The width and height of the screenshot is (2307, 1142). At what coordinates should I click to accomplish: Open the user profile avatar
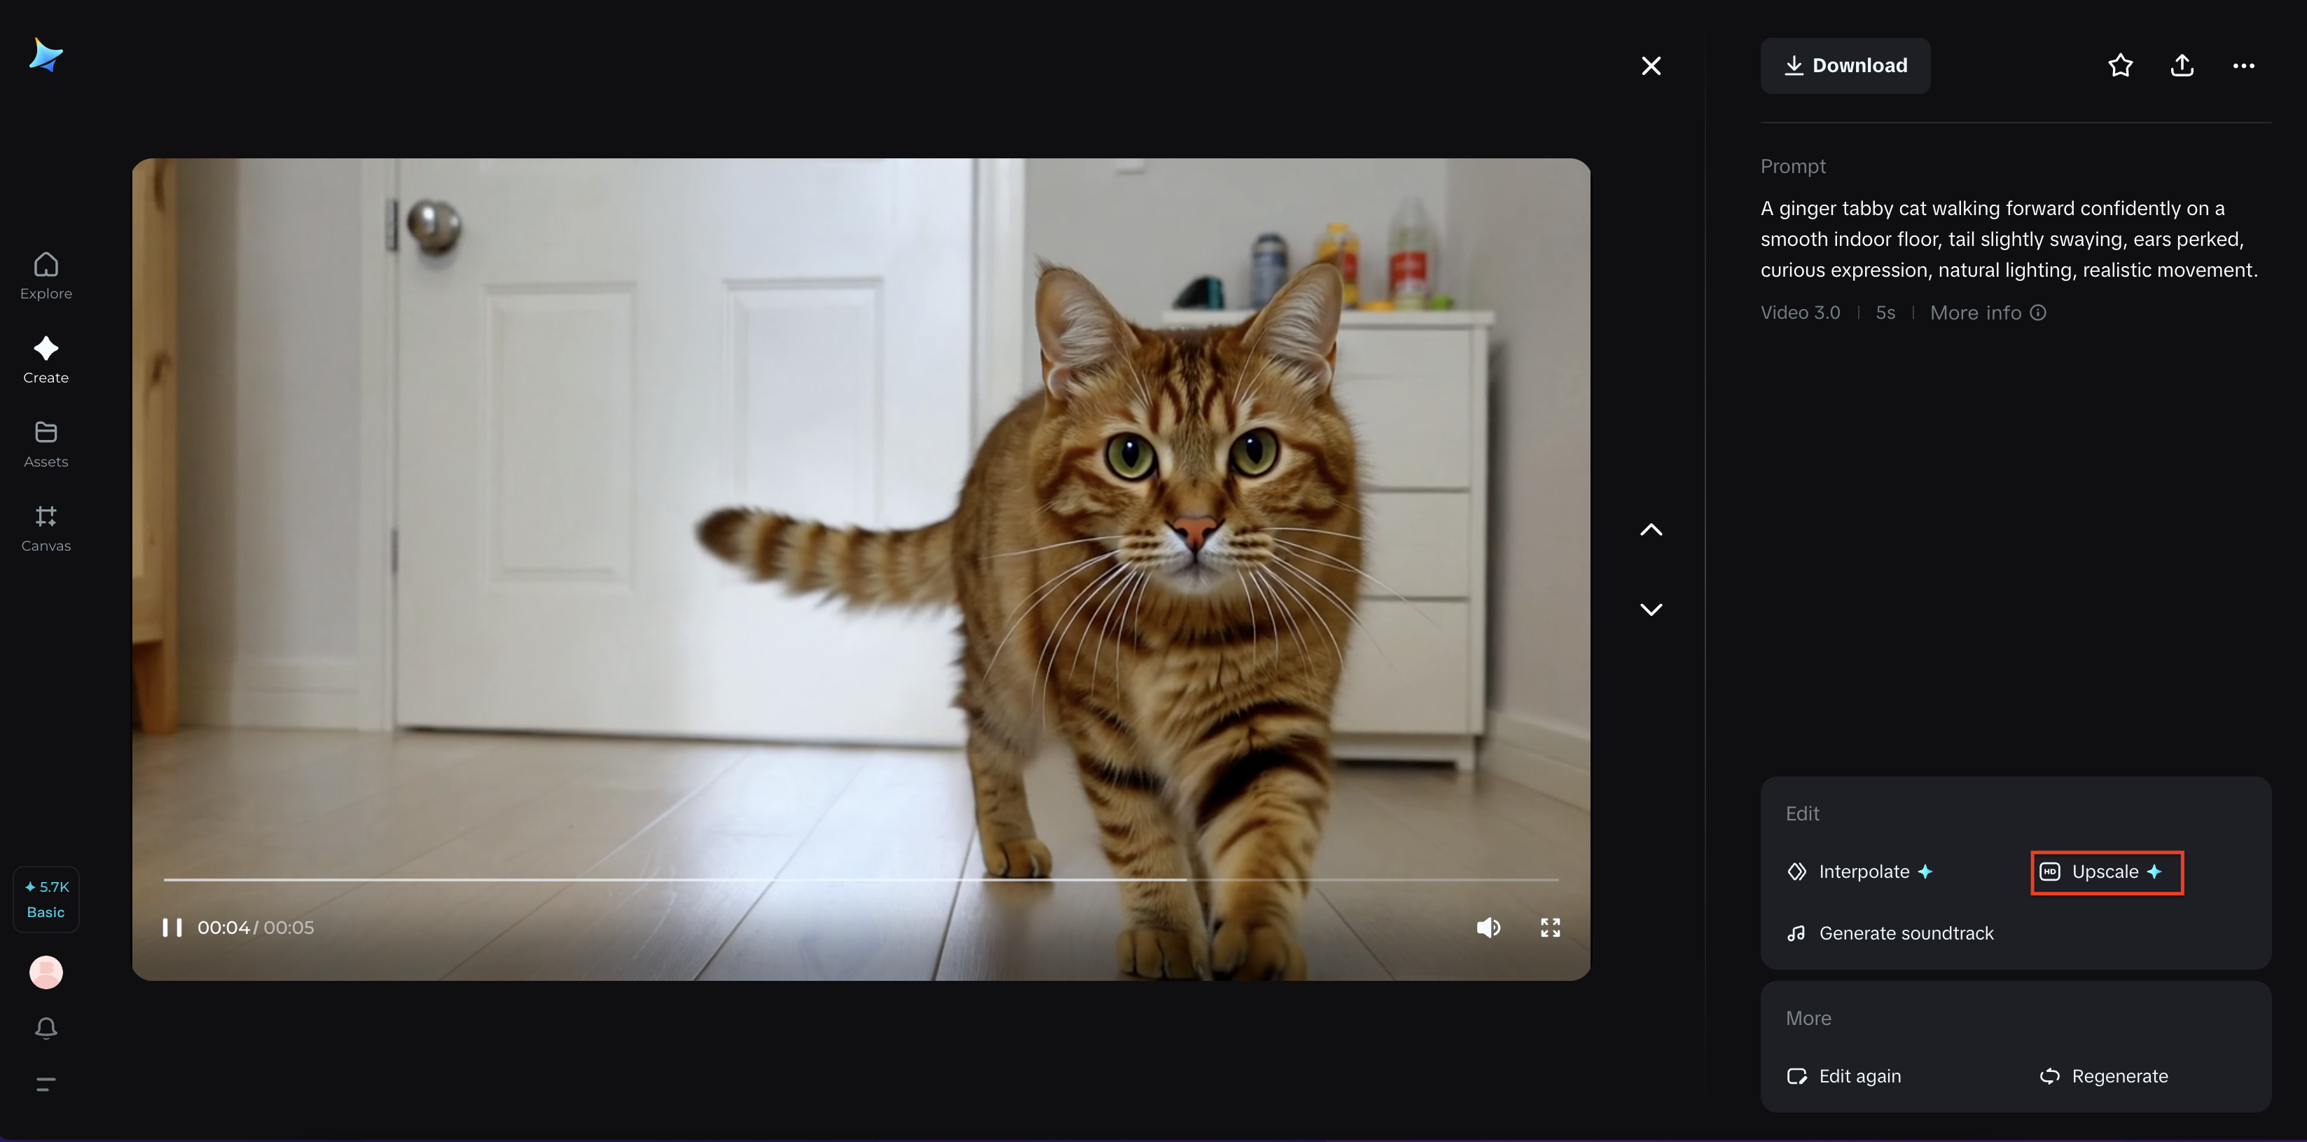46,972
